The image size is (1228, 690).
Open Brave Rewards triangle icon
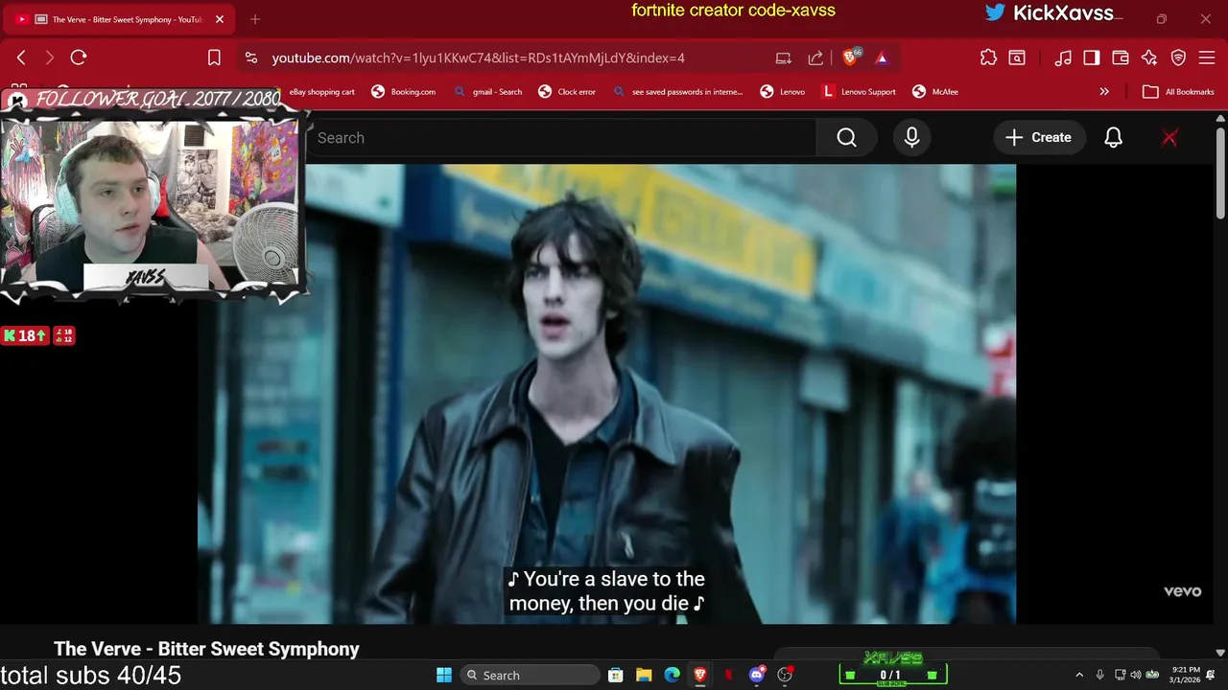[x=882, y=57]
